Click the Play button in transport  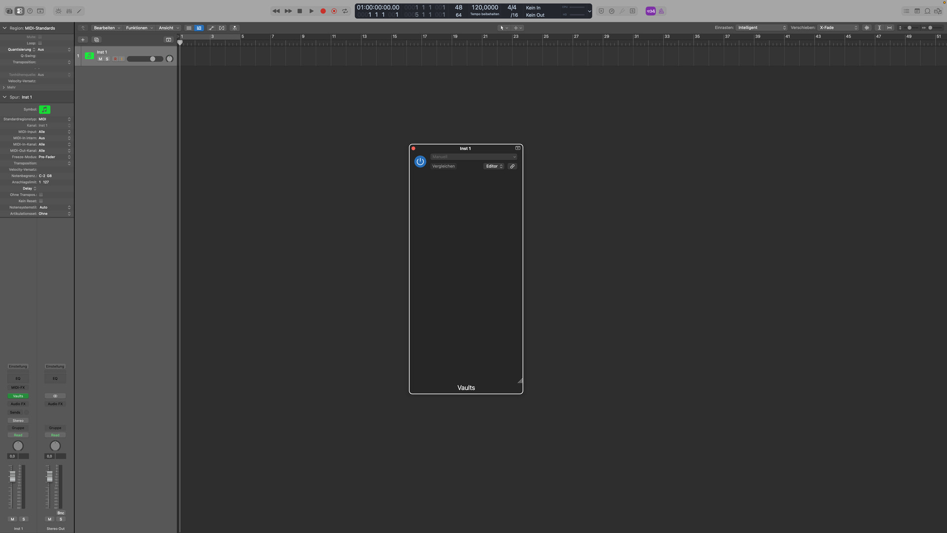click(x=311, y=11)
